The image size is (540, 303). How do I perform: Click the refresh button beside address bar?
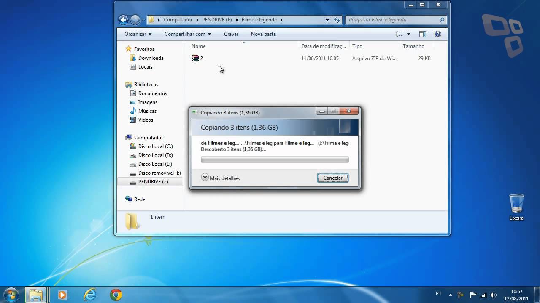coord(337,20)
